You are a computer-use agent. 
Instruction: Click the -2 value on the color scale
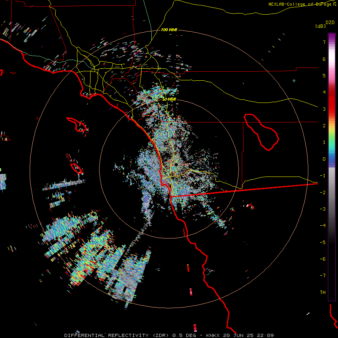(323, 193)
